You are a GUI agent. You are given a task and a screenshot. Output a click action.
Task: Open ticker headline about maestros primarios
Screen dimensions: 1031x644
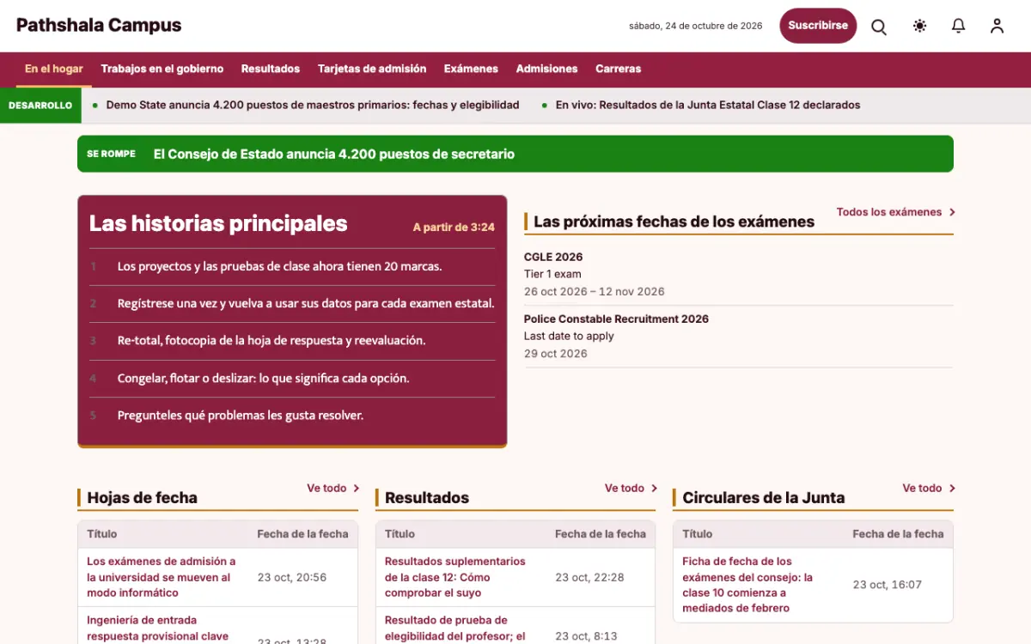pos(313,106)
